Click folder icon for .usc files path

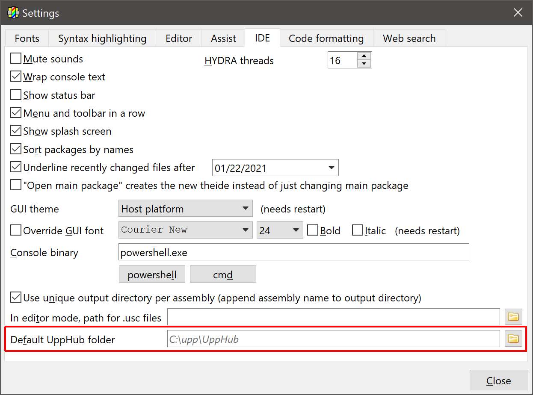pyautogui.click(x=513, y=317)
